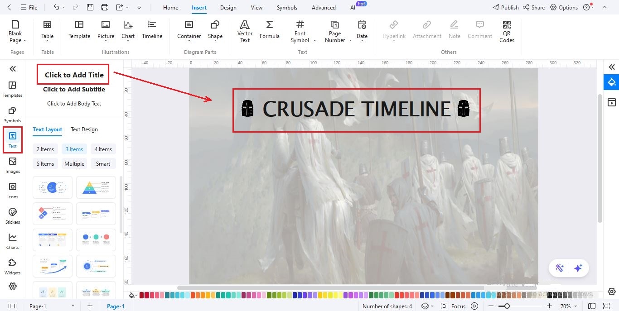Click to Add Title text preset
The height and width of the screenshot is (311, 619).
(x=74, y=75)
